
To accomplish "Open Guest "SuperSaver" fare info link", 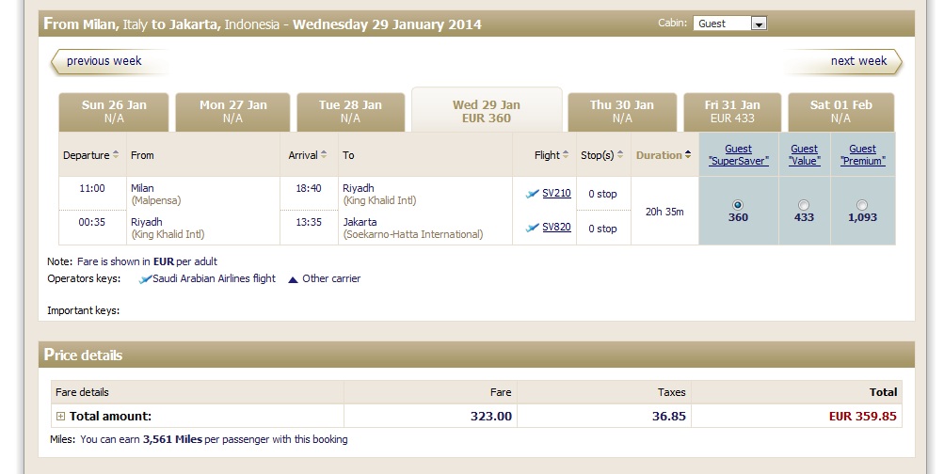I will coord(738,154).
